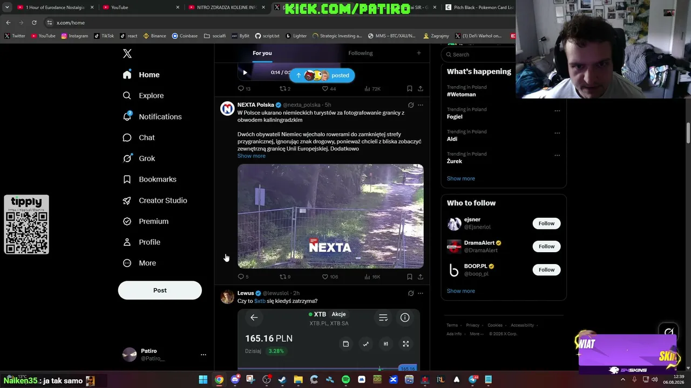Open Grok from the left sidebar
Image resolution: width=691 pixels, height=388 pixels.
point(138,158)
